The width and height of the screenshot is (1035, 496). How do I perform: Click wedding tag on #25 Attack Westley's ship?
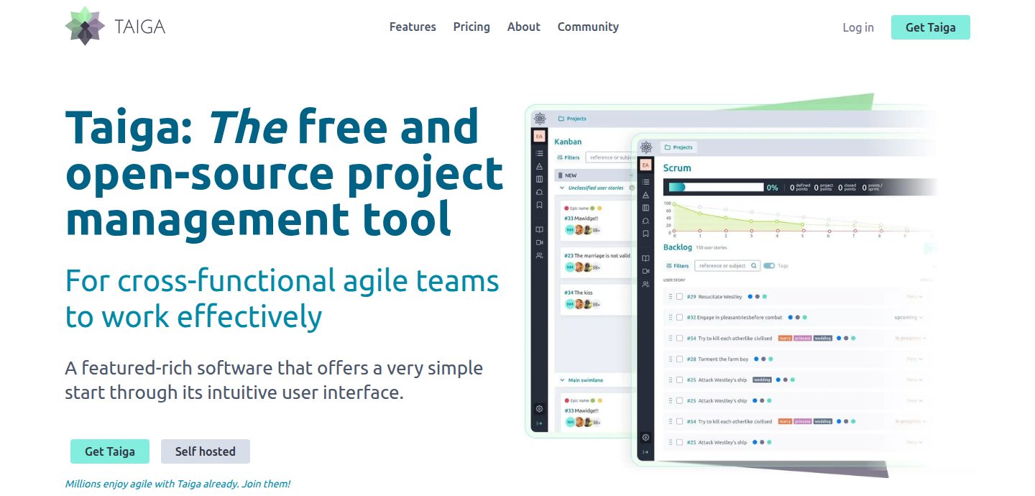point(762,380)
